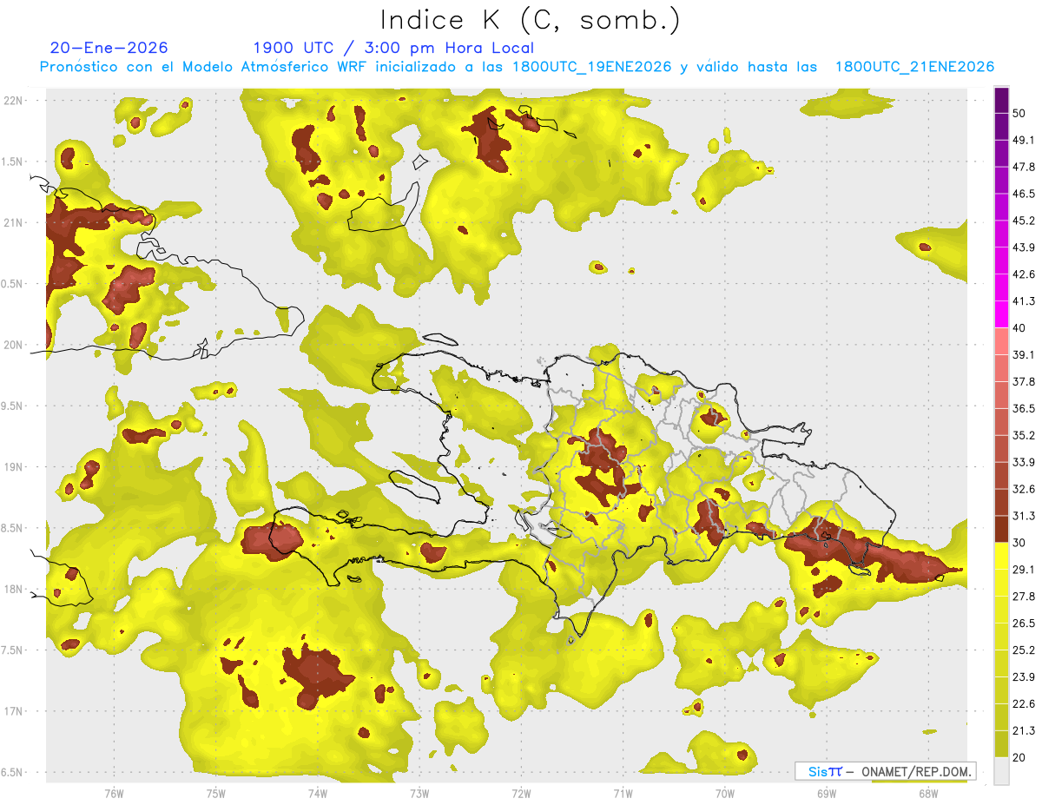Click the colorbar label "43.9"
Screen dimensions: 1042x805
tap(1024, 247)
